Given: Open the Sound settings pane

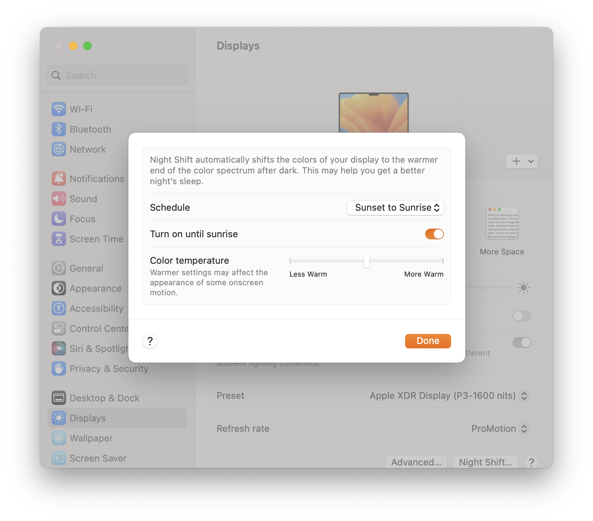Looking at the screenshot, I should (83, 199).
